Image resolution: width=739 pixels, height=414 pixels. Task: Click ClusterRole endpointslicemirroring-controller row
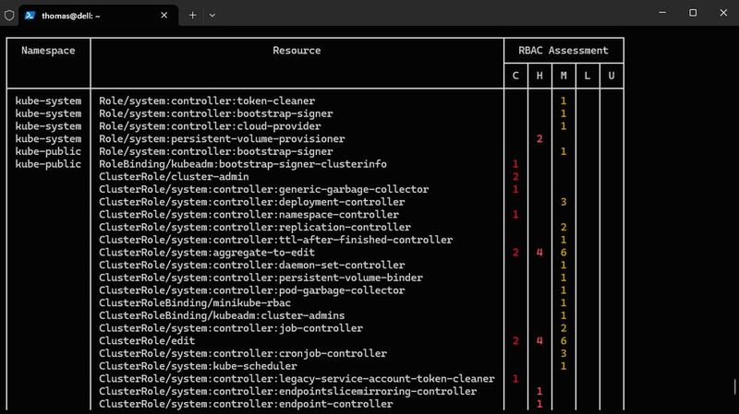[288, 392]
